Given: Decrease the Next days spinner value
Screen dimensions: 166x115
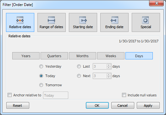Looking at the screenshot, I should pyautogui.click(x=109, y=77).
